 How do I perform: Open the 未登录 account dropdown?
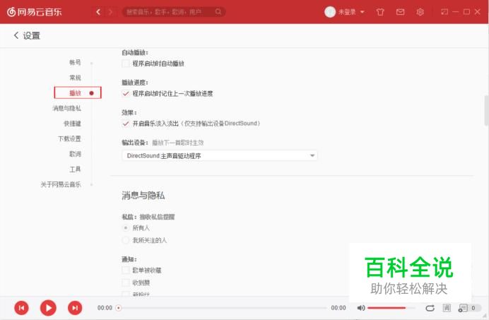coord(351,12)
